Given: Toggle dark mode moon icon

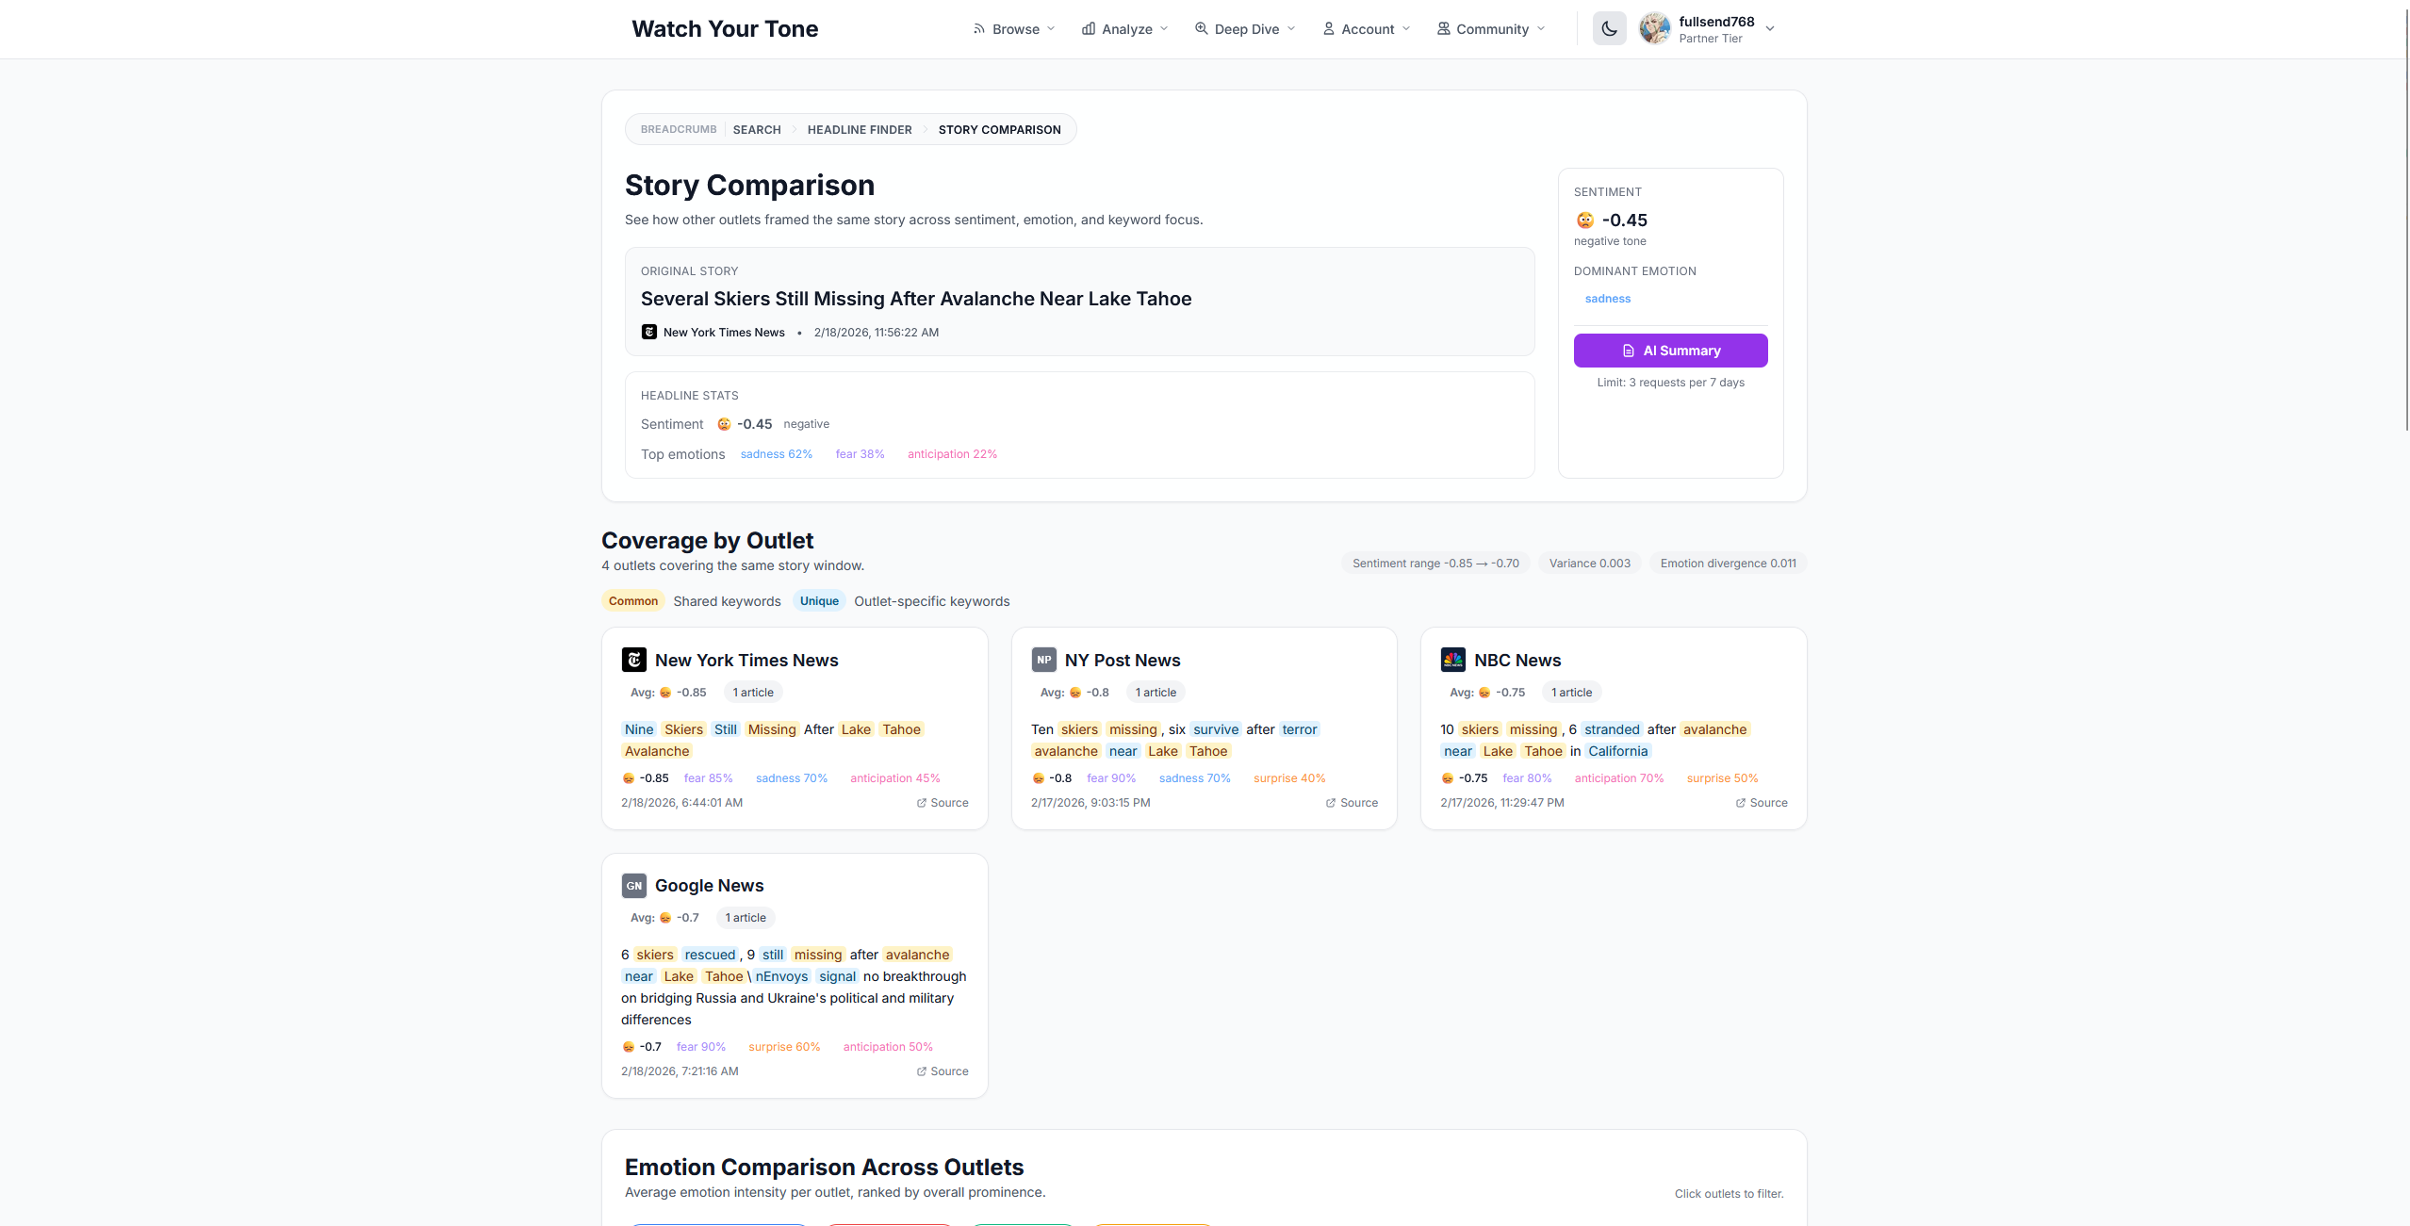Looking at the screenshot, I should click(x=1609, y=28).
